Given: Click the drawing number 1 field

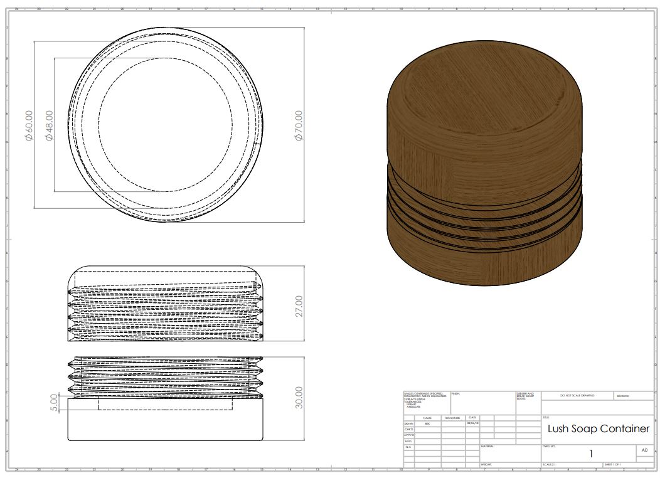Looking at the screenshot, I should pyautogui.click(x=590, y=454).
